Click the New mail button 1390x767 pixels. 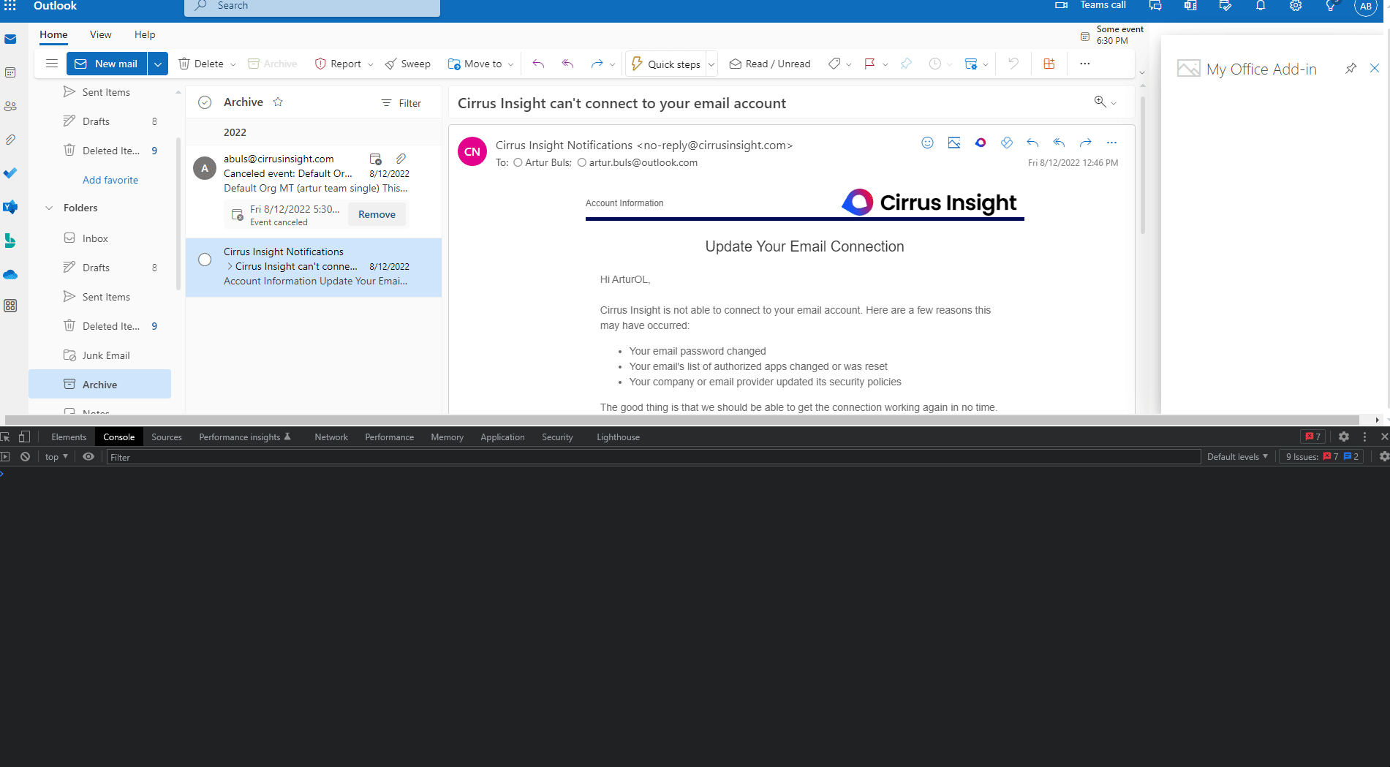[x=107, y=64]
